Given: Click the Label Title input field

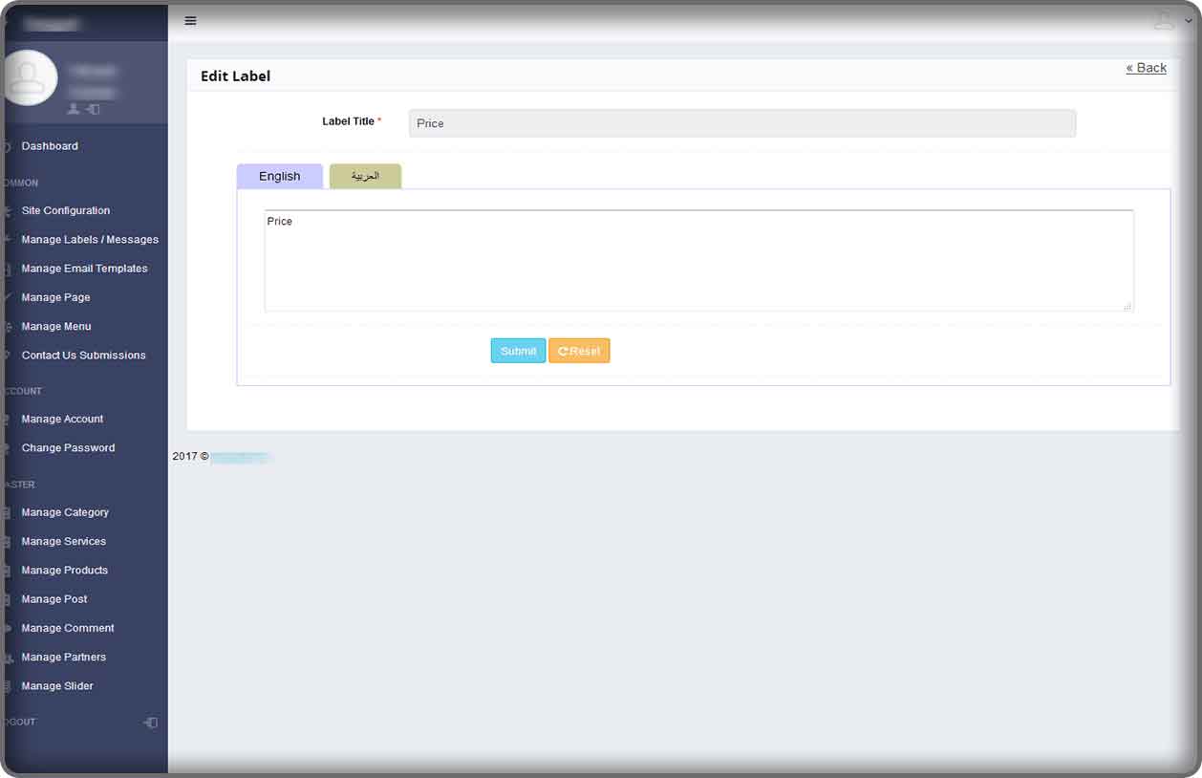Looking at the screenshot, I should (x=741, y=123).
